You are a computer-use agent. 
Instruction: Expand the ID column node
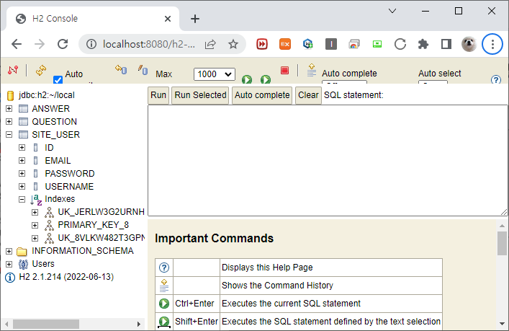[22, 148]
